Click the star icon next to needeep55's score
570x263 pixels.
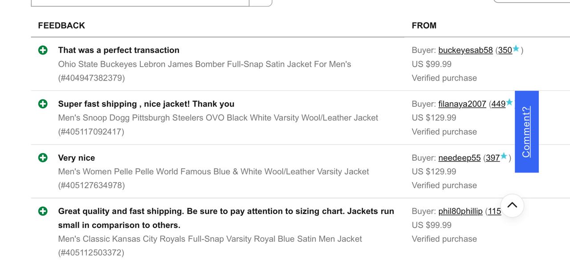(504, 156)
